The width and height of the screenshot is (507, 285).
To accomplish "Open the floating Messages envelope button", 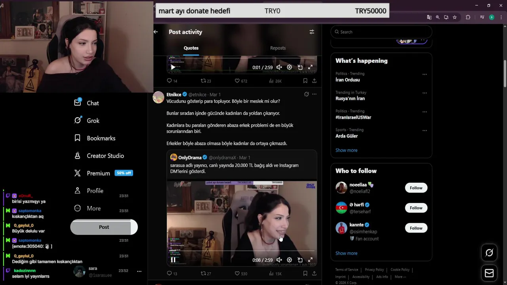I will point(489,273).
